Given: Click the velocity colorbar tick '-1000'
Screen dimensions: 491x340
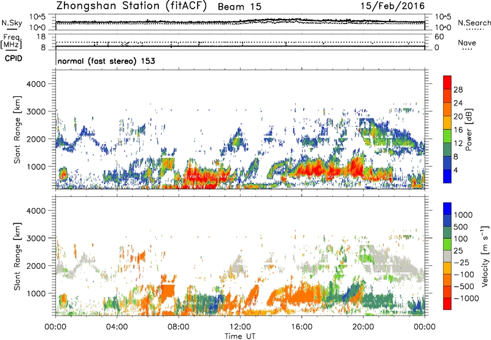Looking at the screenshot, I should coord(466,298).
